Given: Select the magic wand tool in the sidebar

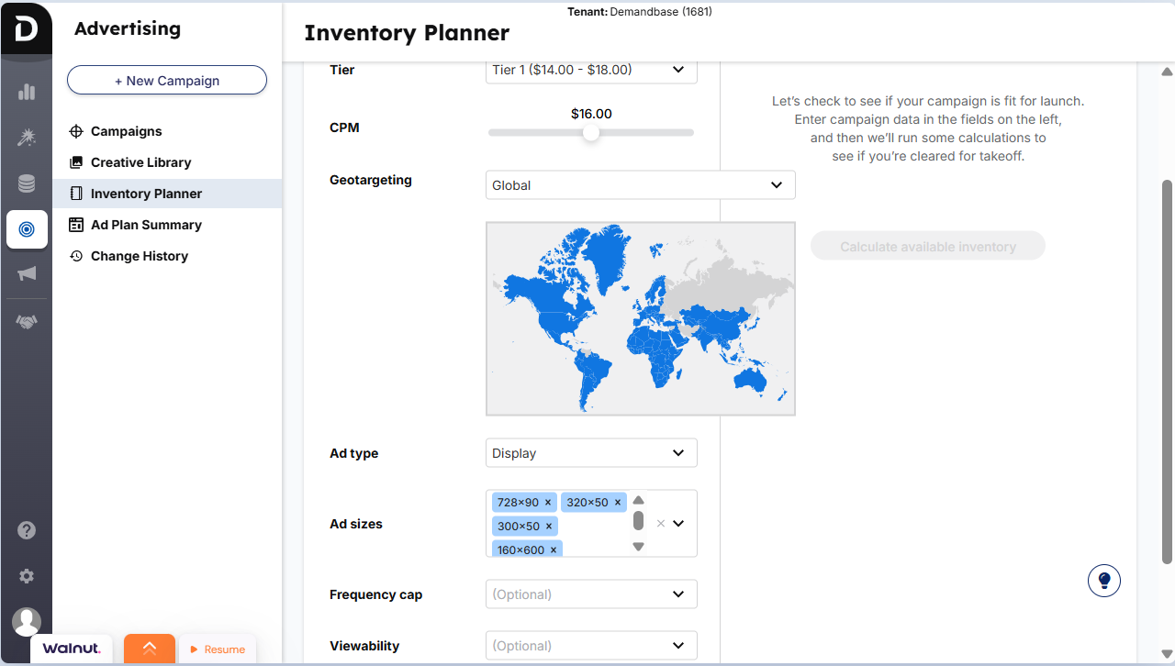Looking at the screenshot, I should [26, 137].
